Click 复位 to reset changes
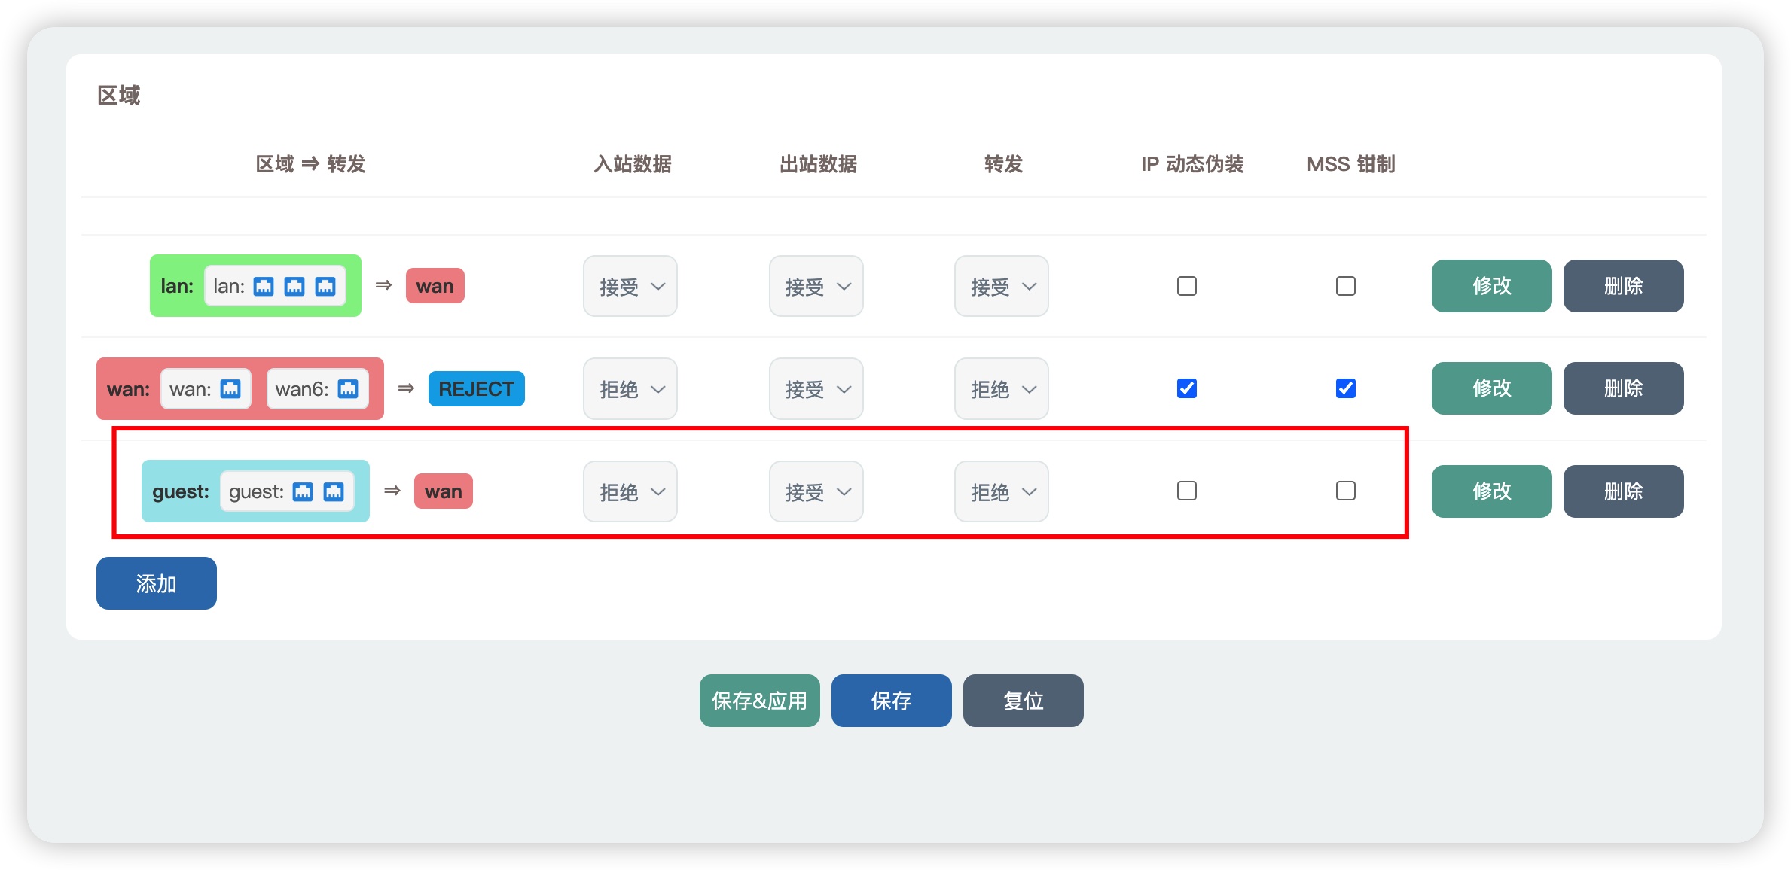The width and height of the screenshot is (1791, 870). click(x=1023, y=701)
